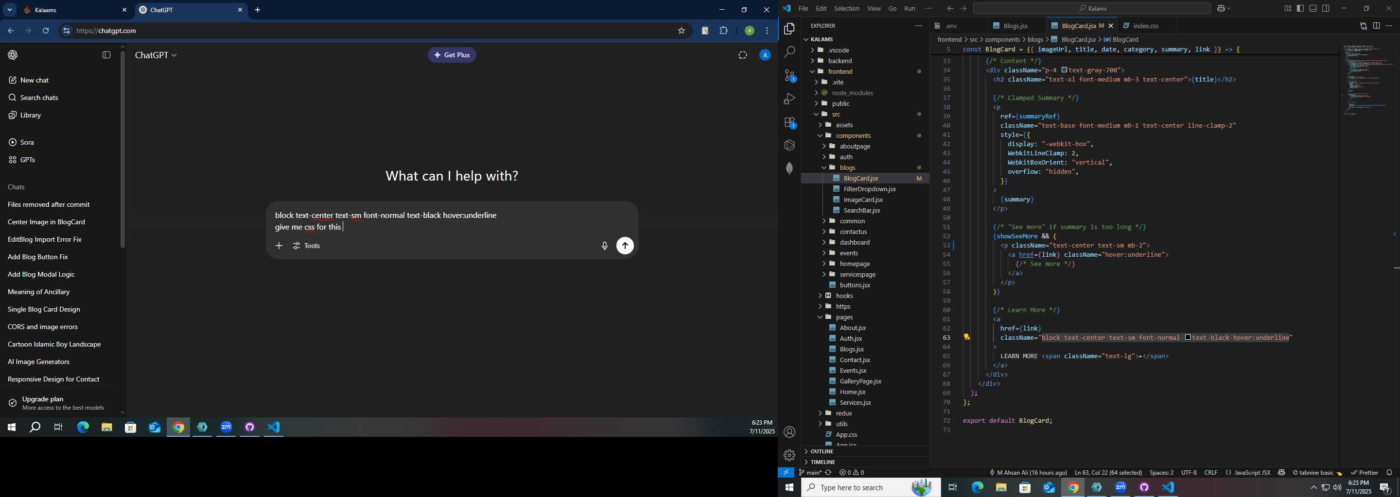
Task: Open the Accounts icon in VS Code
Action: pyautogui.click(x=789, y=432)
